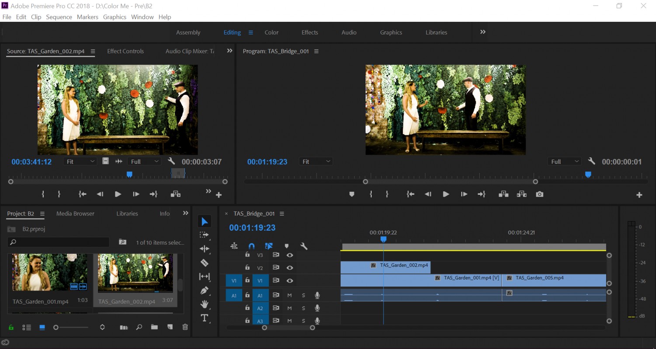Expand Project panel tab overflow chevrons
This screenshot has width=656, height=349.
point(185,213)
